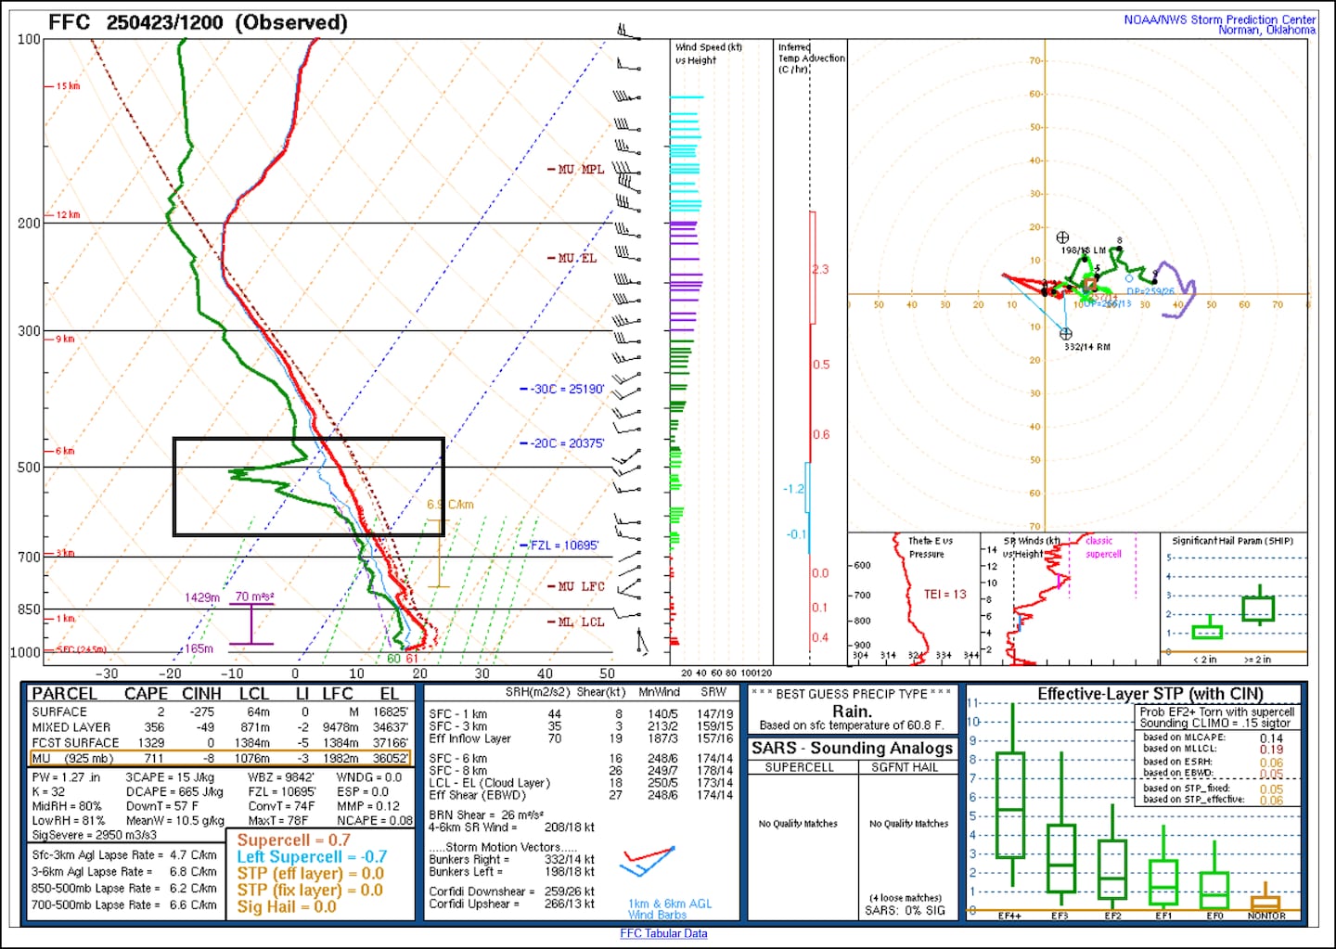Screen dimensions: 1336x949
Task: Click 'Corfidi Downshear = 259/26 kt' row
Action: [x=512, y=891]
